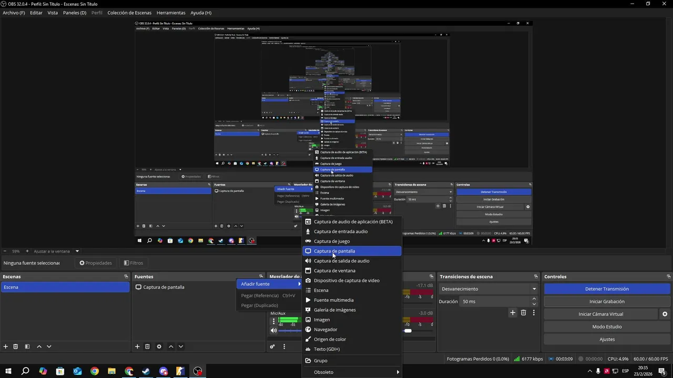
Task: Select Escena in the scenes list
Action: click(x=65, y=287)
